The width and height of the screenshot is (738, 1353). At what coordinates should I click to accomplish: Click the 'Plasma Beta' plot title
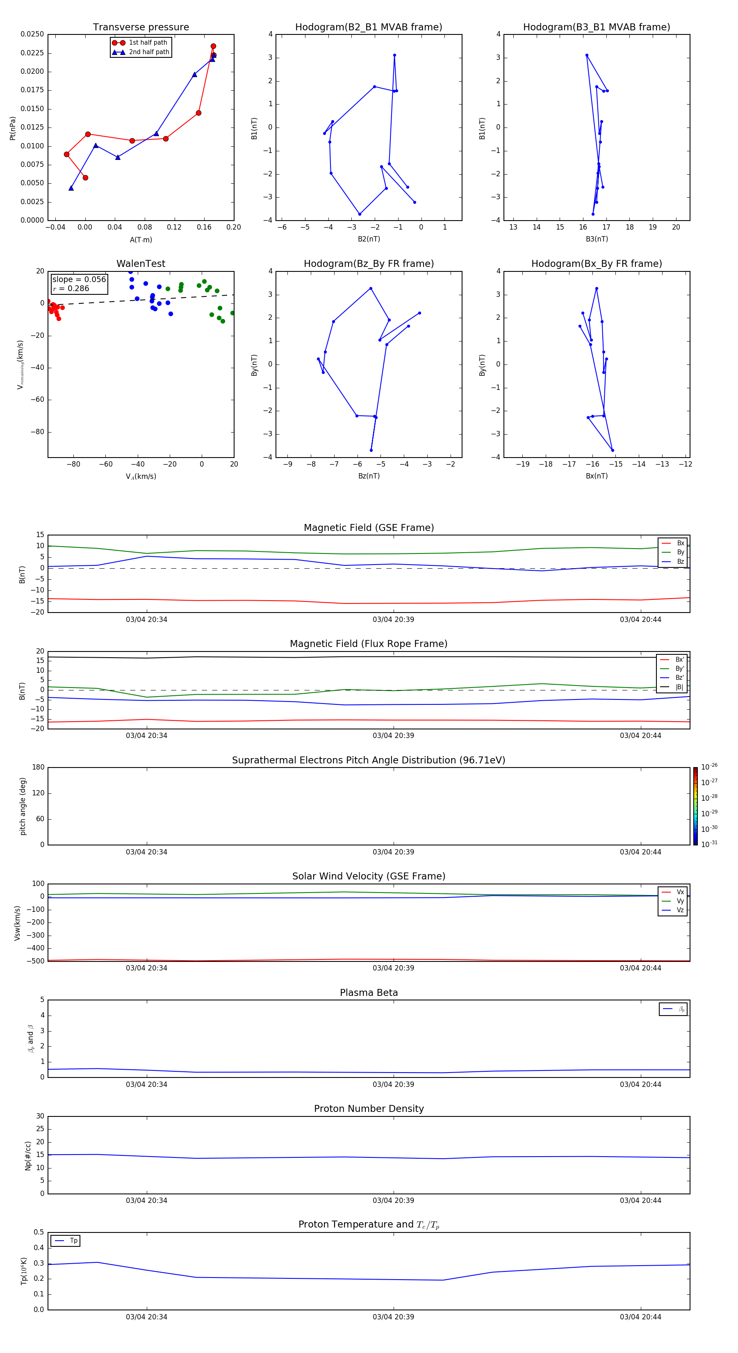pyautogui.click(x=369, y=993)
